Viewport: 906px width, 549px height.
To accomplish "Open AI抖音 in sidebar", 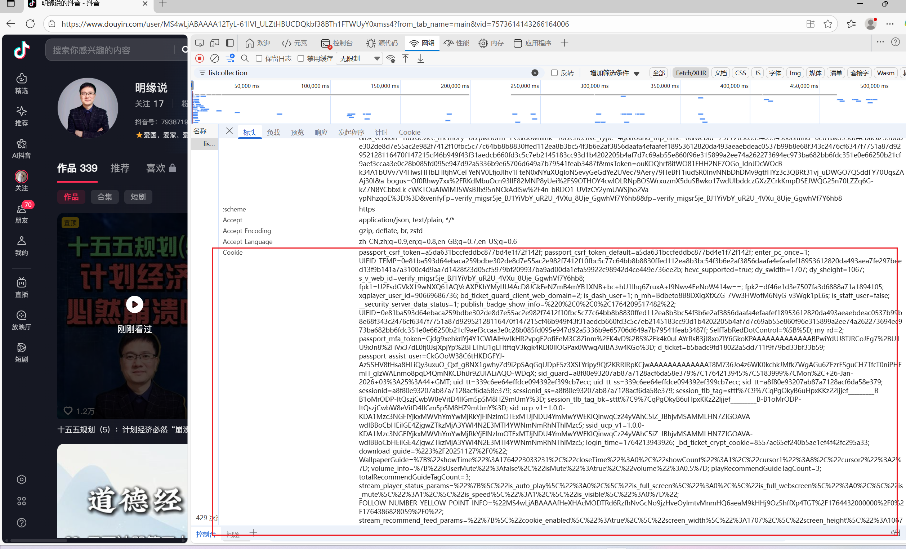I will click(x=21, y=148).
